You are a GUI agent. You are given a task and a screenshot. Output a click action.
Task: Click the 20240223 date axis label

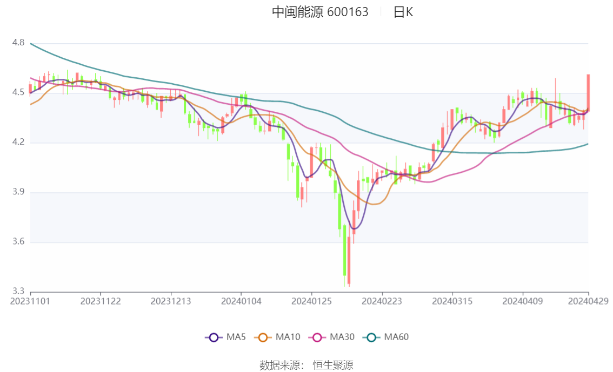pyautogui.click(x=382, y=301)
